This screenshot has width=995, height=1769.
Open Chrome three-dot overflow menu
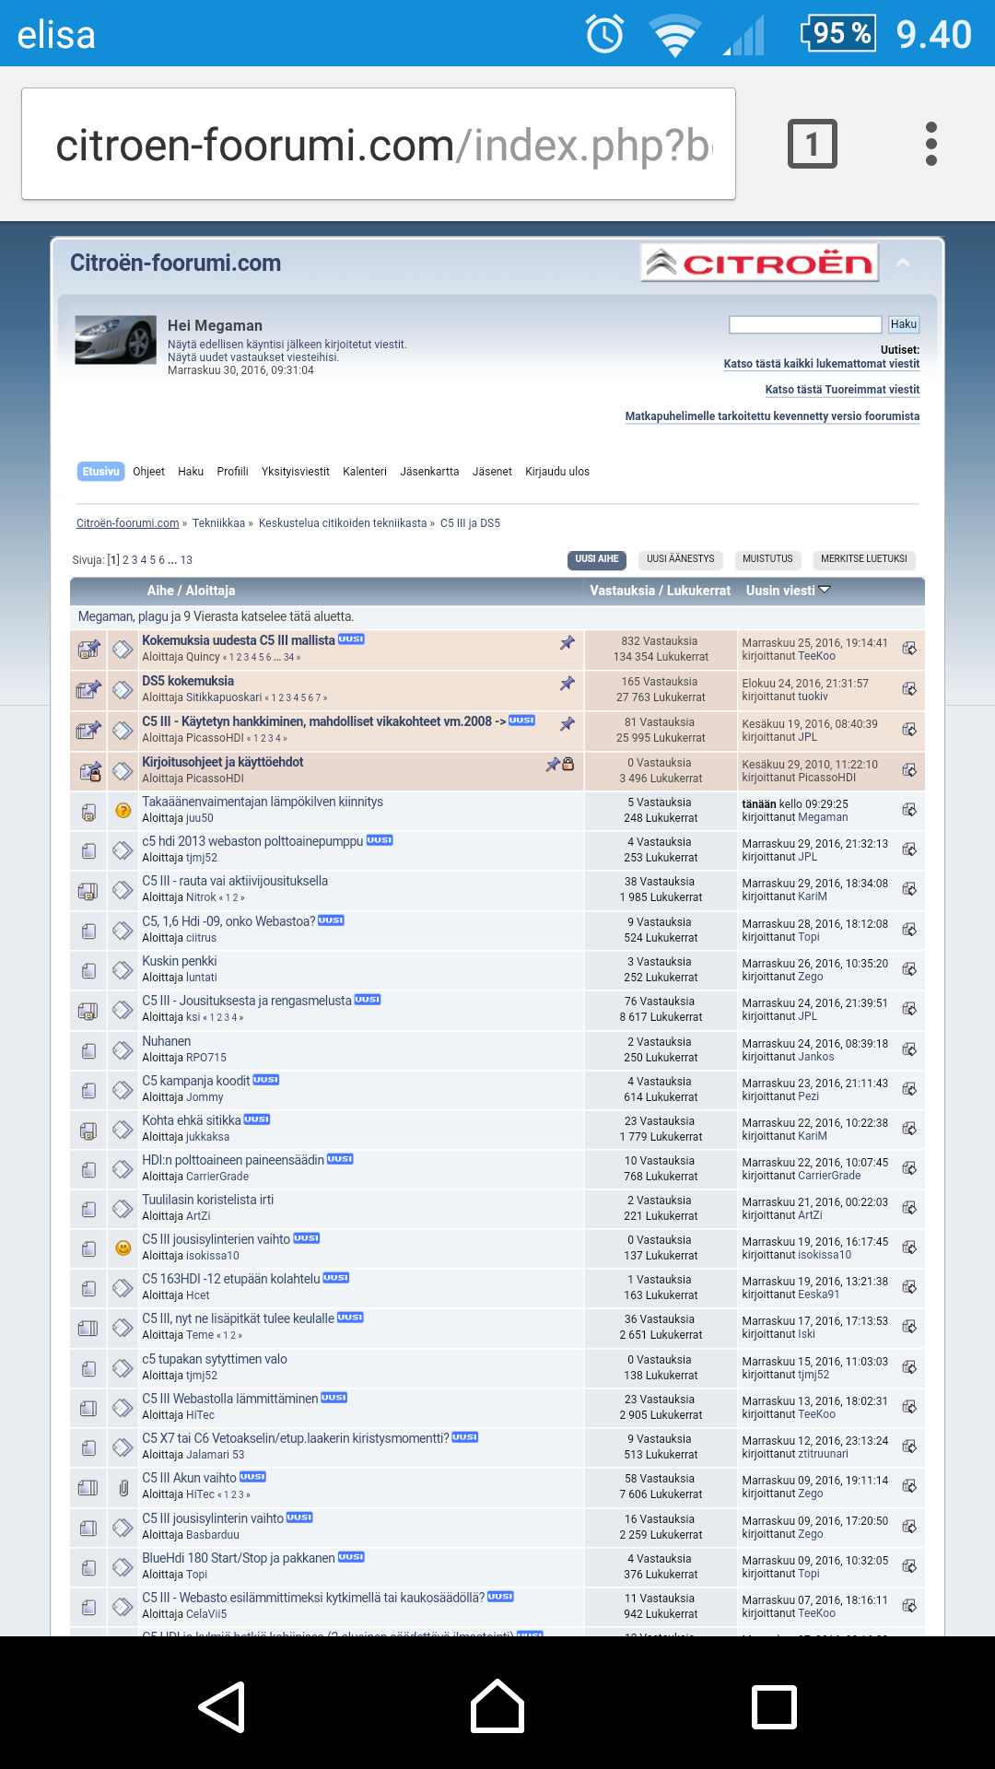tap(931, 144)
